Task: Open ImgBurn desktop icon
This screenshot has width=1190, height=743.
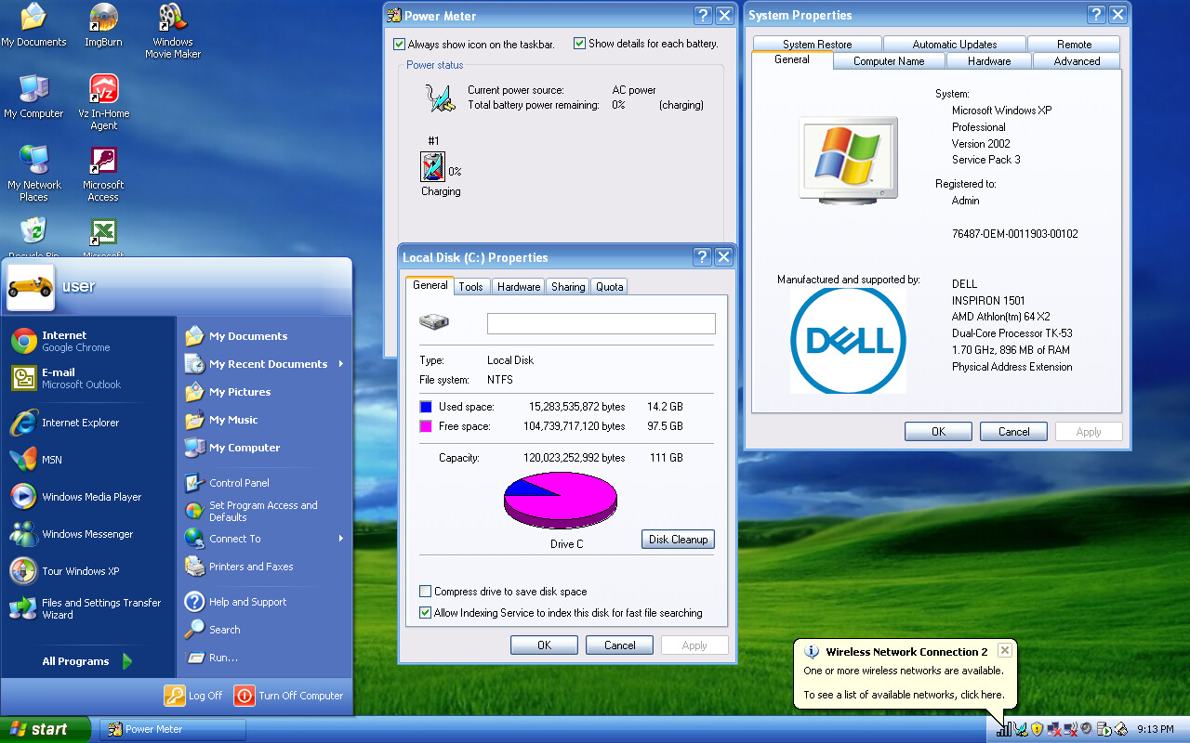Action: point(103,25)
